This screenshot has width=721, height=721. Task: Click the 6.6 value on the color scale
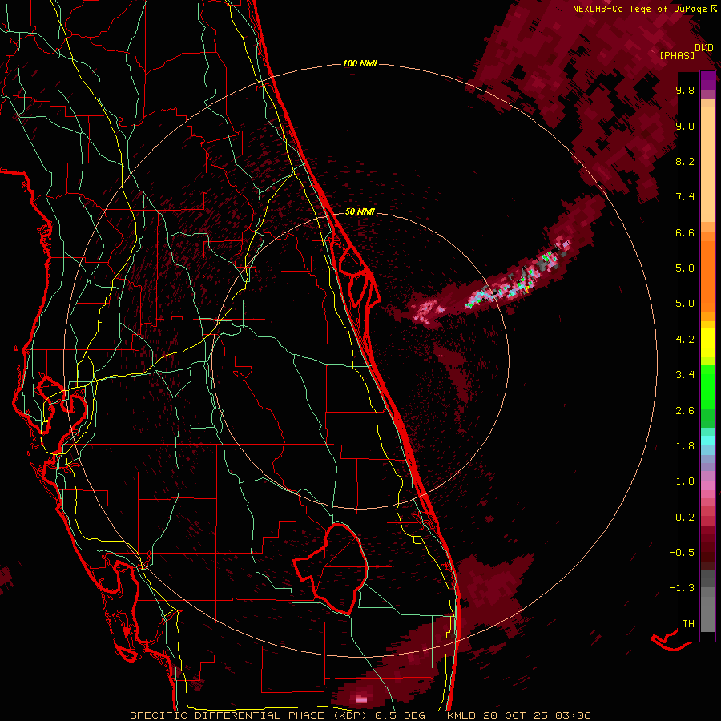685,232
